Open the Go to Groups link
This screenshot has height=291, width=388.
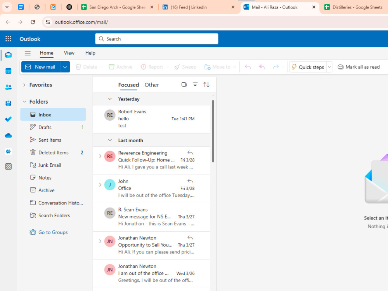click(49, 232)
